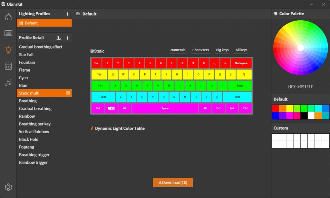Viewport: 330px width, 198px height.
Task: Open the Home page in sidebar
Action: (8, 17)
